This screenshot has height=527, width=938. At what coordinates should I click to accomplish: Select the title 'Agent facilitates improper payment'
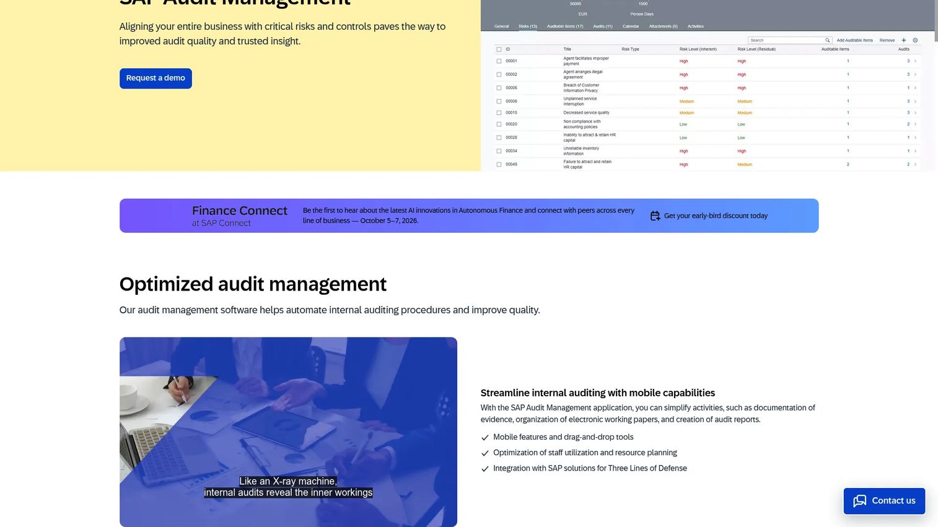[x=586, y=61]
